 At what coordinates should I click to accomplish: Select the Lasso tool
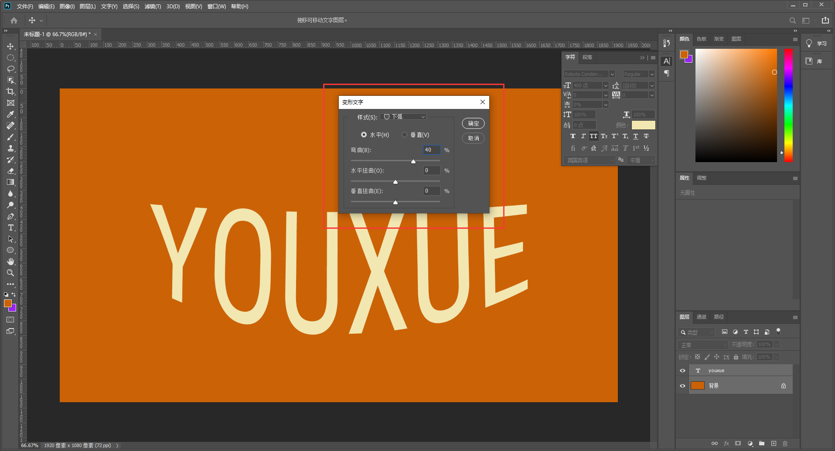point(10,69)
